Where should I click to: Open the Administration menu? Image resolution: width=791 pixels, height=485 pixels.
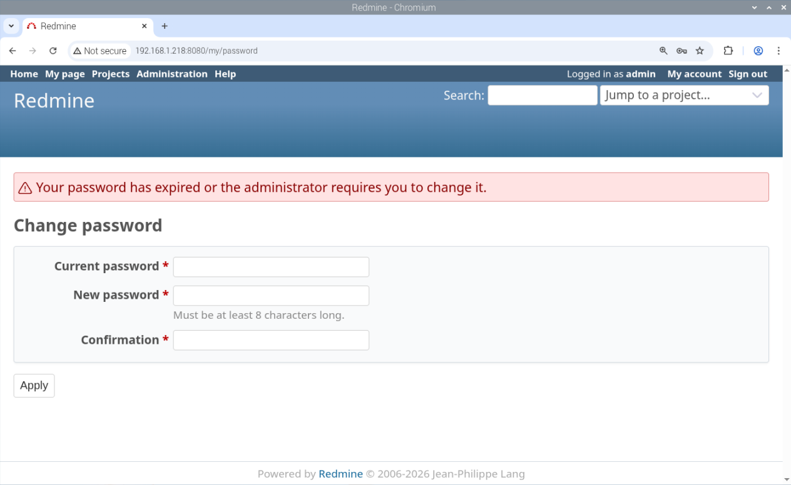pyautogui.click(x=171, y=74)
